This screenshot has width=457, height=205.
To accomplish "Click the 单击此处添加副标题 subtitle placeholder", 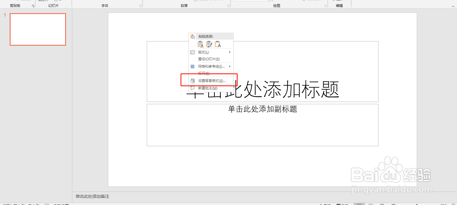I will coord(262,125).
